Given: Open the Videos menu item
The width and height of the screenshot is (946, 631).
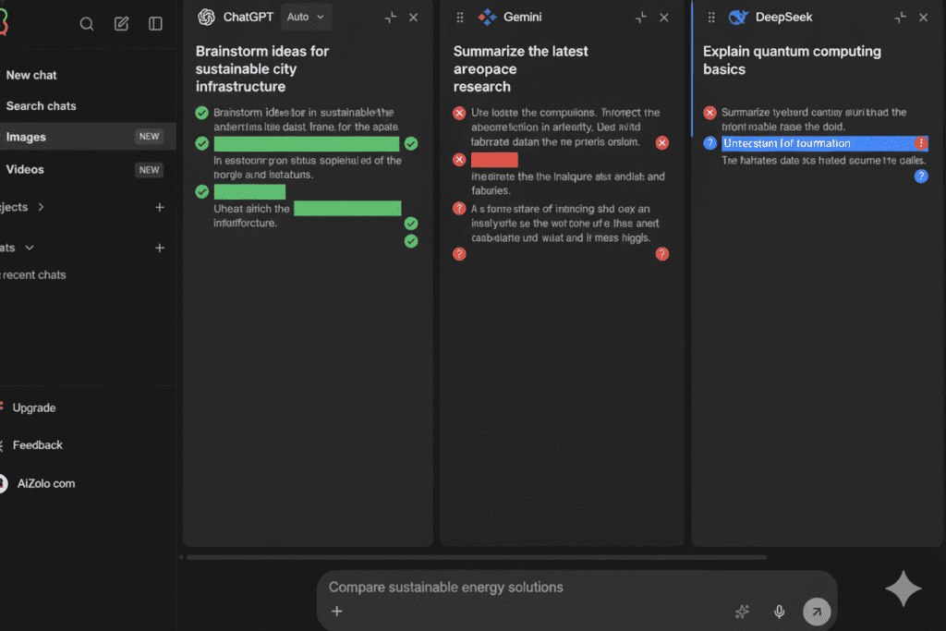Looking at the screenshot, I should [x=25, y=169].
